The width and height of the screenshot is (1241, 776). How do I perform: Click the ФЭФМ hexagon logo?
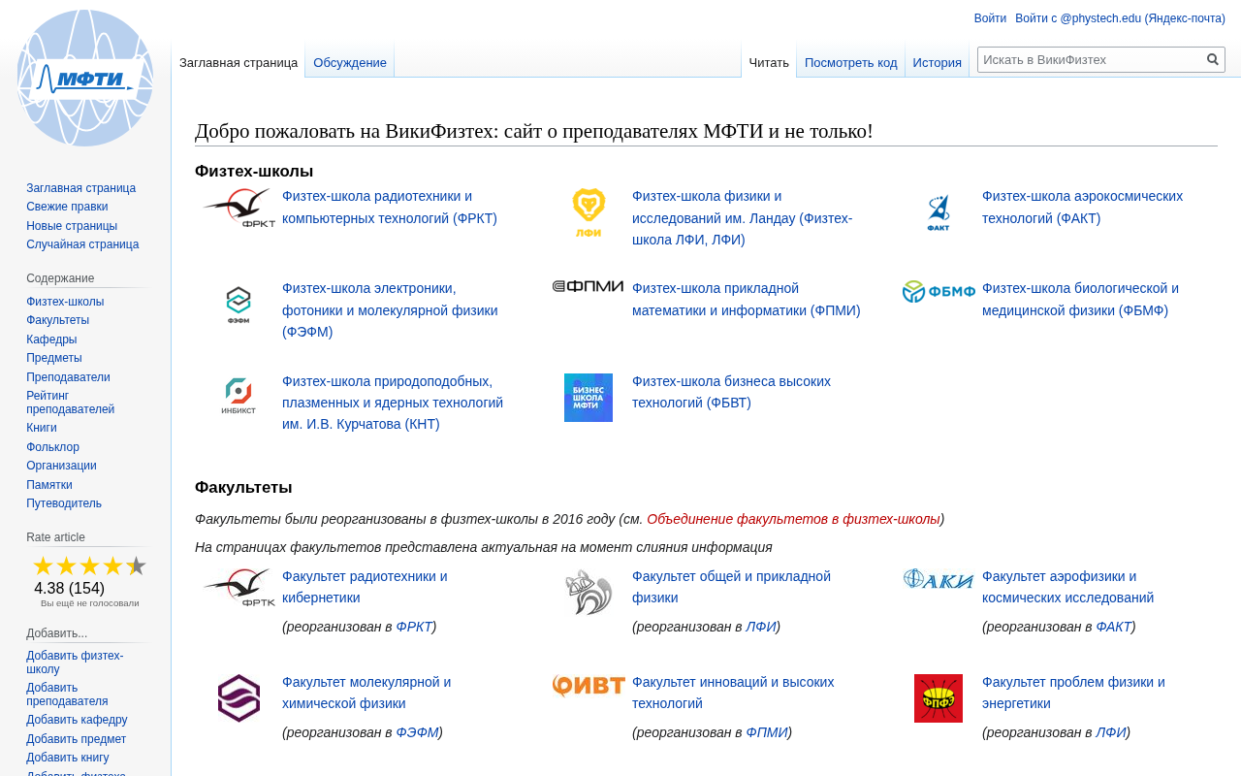coord(239,305)
